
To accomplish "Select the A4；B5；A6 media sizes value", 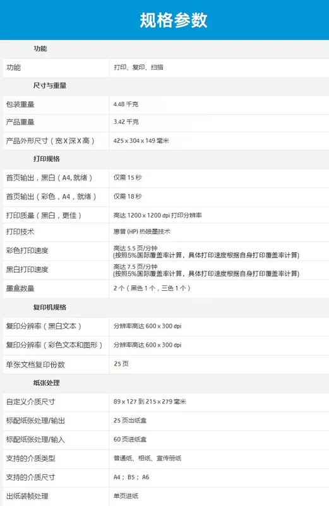I will tap(131, 477).
